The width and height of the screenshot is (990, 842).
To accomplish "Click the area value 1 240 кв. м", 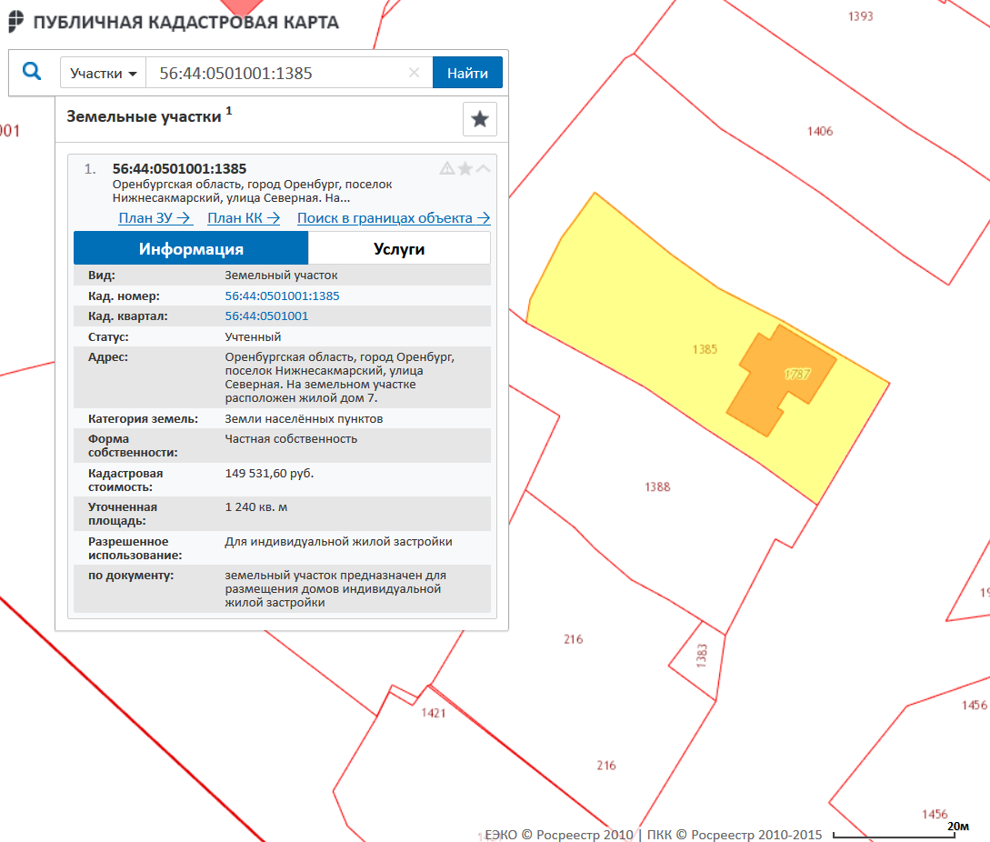I will [255, 507].
